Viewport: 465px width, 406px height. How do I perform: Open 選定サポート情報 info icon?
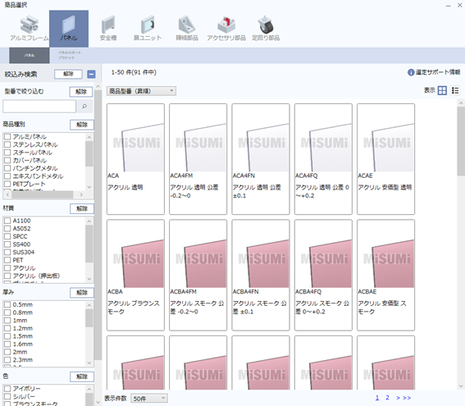coord(411,72)
